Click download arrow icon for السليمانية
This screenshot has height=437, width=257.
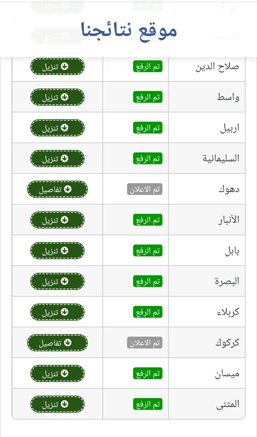coord(65,159)
